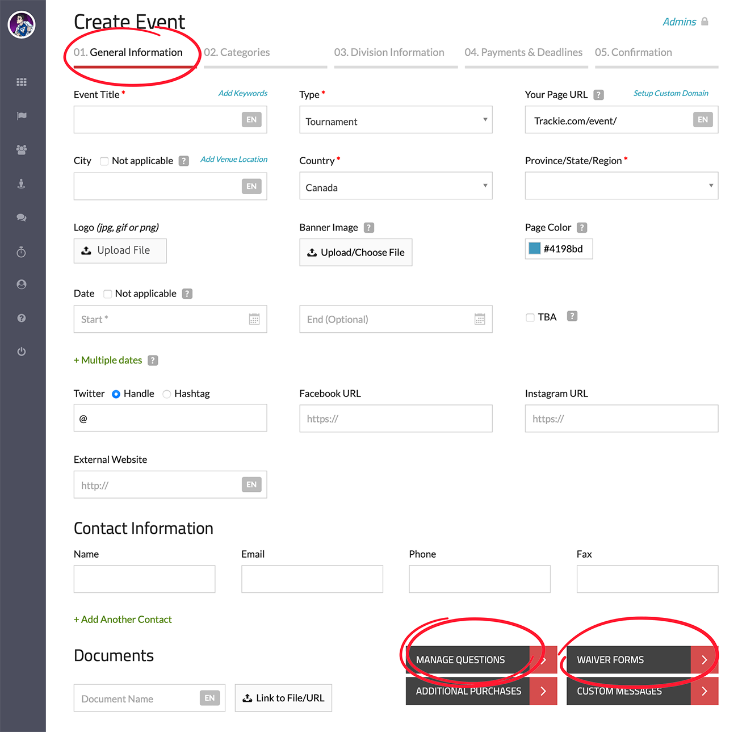The height and width of the screenshot is (732, 738).
Task: Click the chat bubbles sidebar icon
Action: [22, 217]
